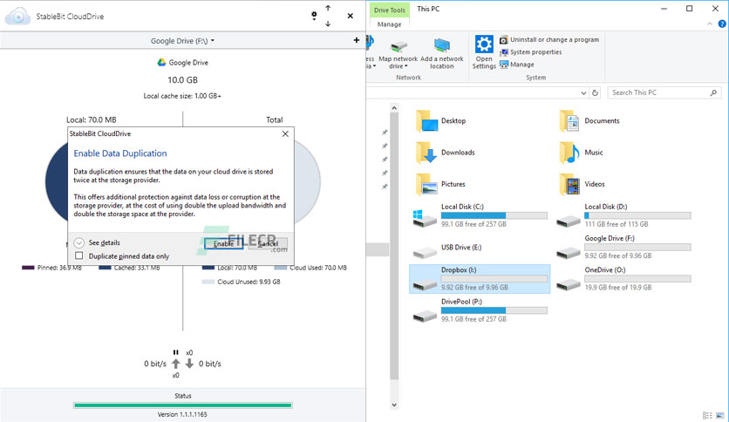Image resolution: width=729 pixels, height=422 pixels.
Task: Open the Pictures folder
Action: (440, 184)
